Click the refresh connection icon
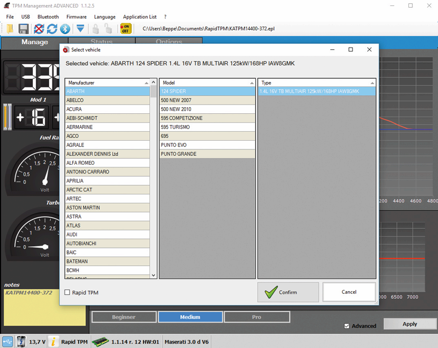This screenshot has width=438, height=348. (52, 29)
